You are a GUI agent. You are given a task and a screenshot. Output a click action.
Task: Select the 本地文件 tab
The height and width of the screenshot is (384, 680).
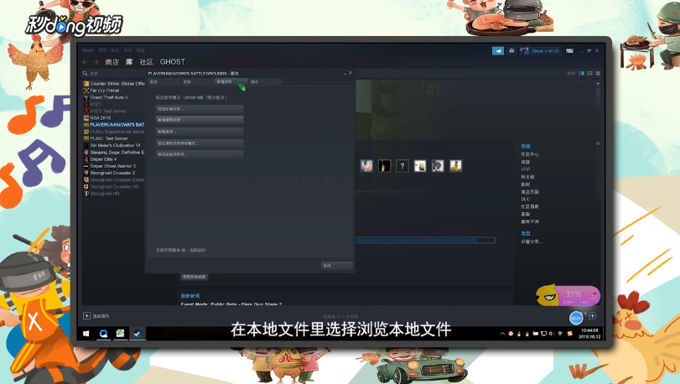click(231, 82)
